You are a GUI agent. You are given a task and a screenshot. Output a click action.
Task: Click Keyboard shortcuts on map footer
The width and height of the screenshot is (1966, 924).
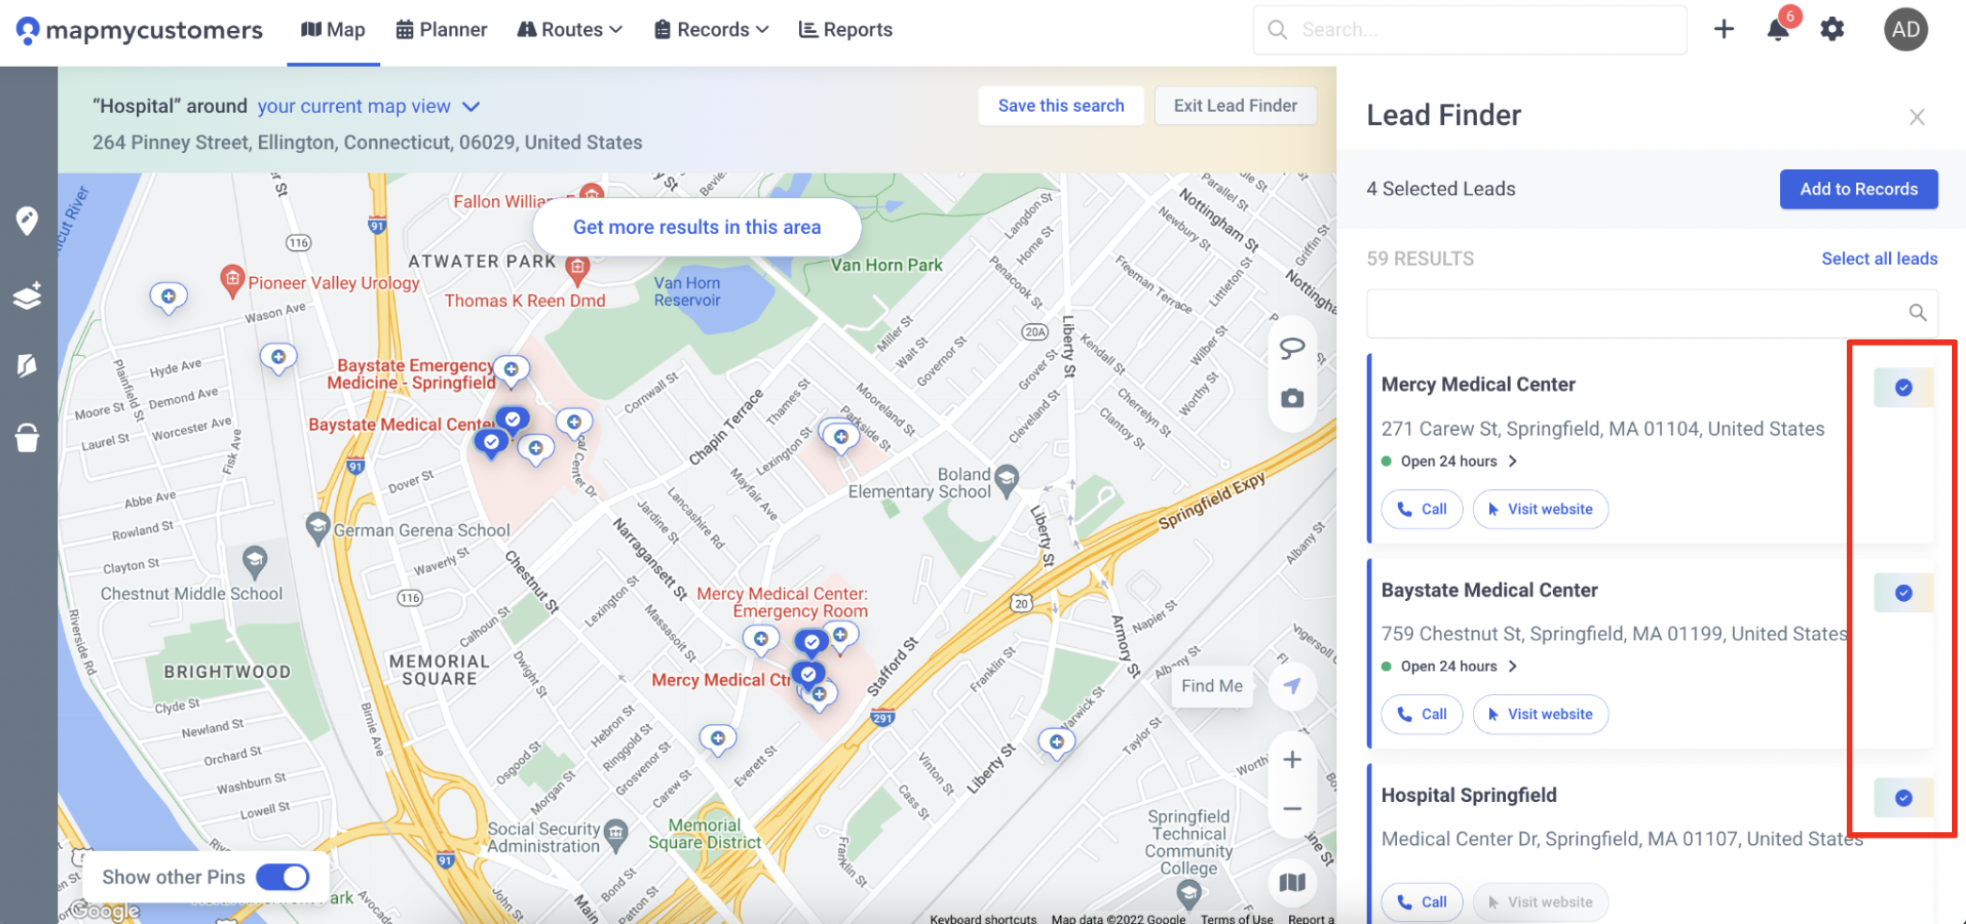point(983,918)
